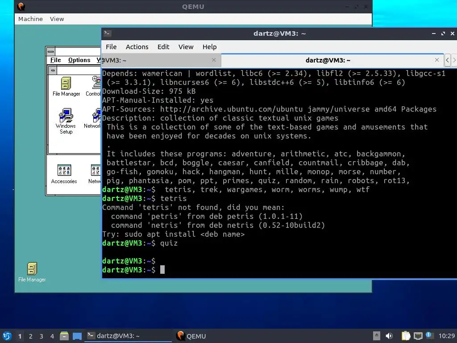Open the inner group window control-menu box
This screenshot has height=343, width=457.
[x=53, y=70]
